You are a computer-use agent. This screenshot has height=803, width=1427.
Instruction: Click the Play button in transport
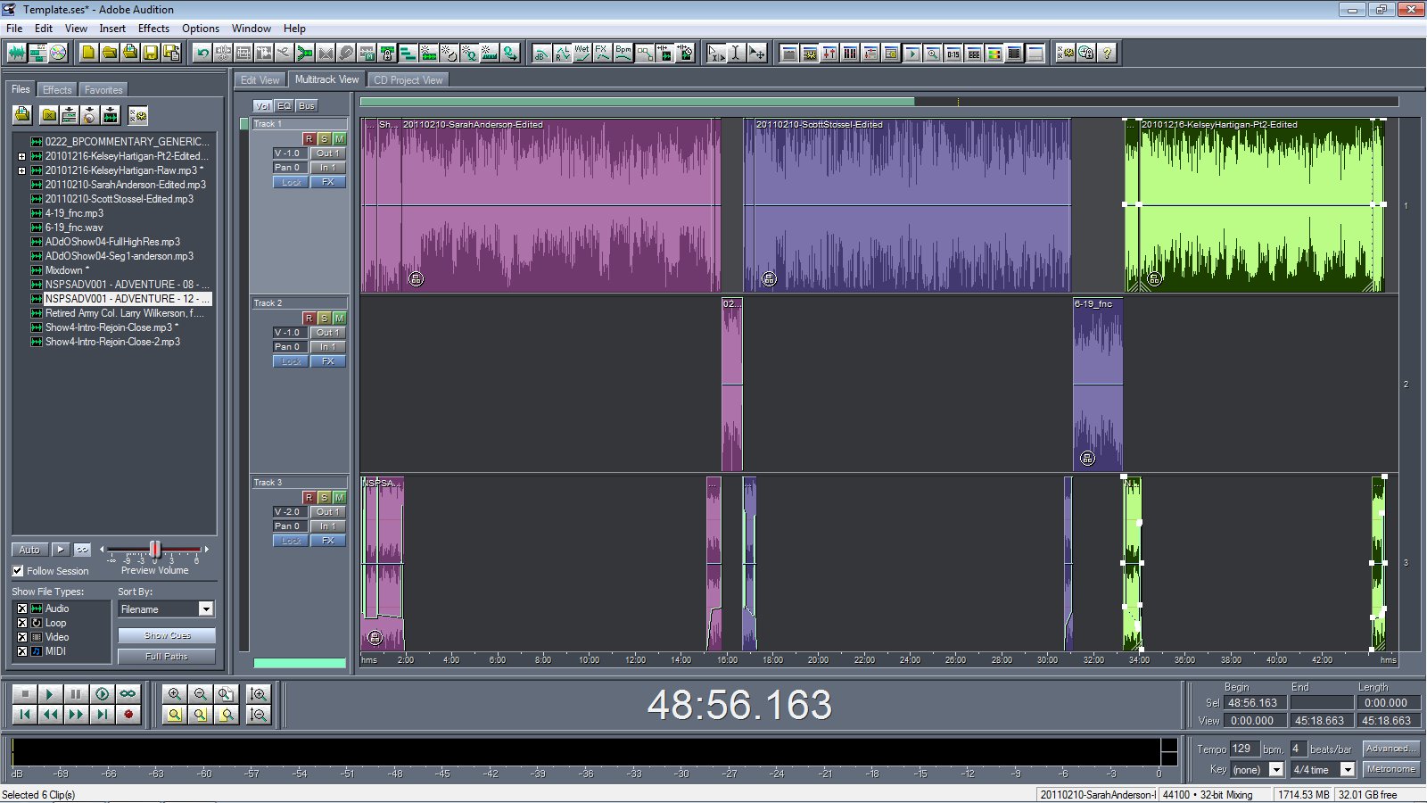tap(50, 693)
